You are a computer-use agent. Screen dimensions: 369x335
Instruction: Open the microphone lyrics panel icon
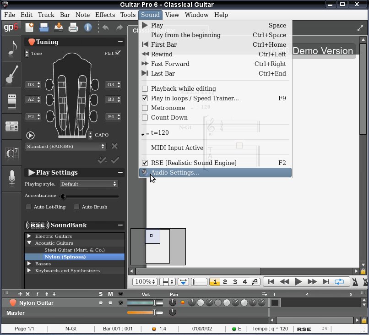(12, 179)
